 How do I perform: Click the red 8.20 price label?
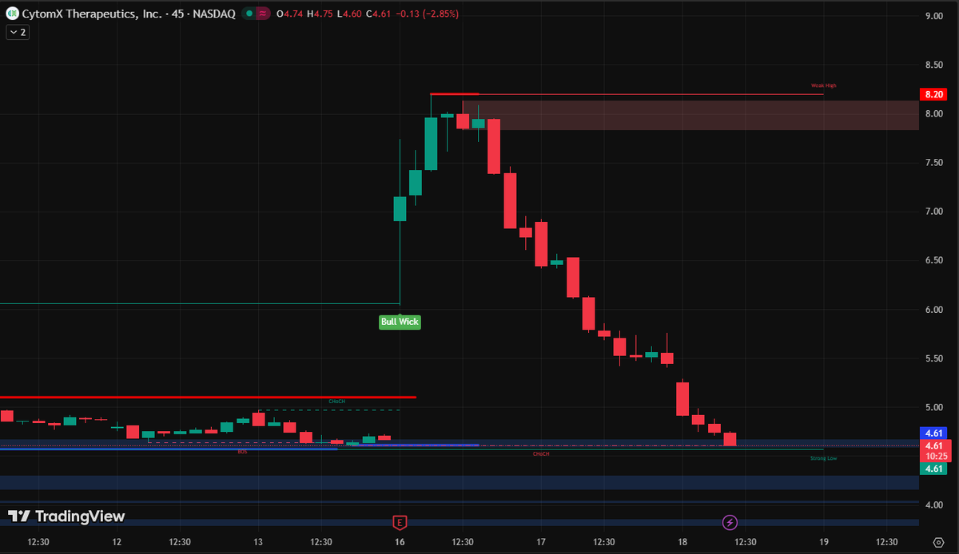click(933, 94)
